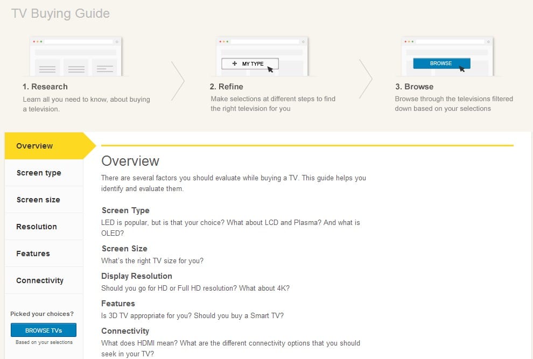Click the "What does HDMI mean?" paragraph
Screen dimensions: 533x359
pos(230,348)
